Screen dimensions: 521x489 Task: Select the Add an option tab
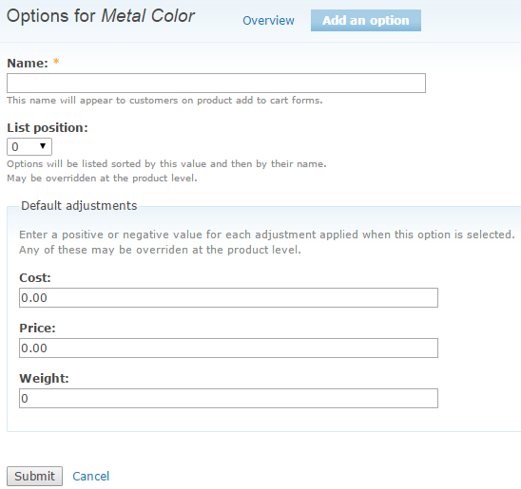point(366,21)
